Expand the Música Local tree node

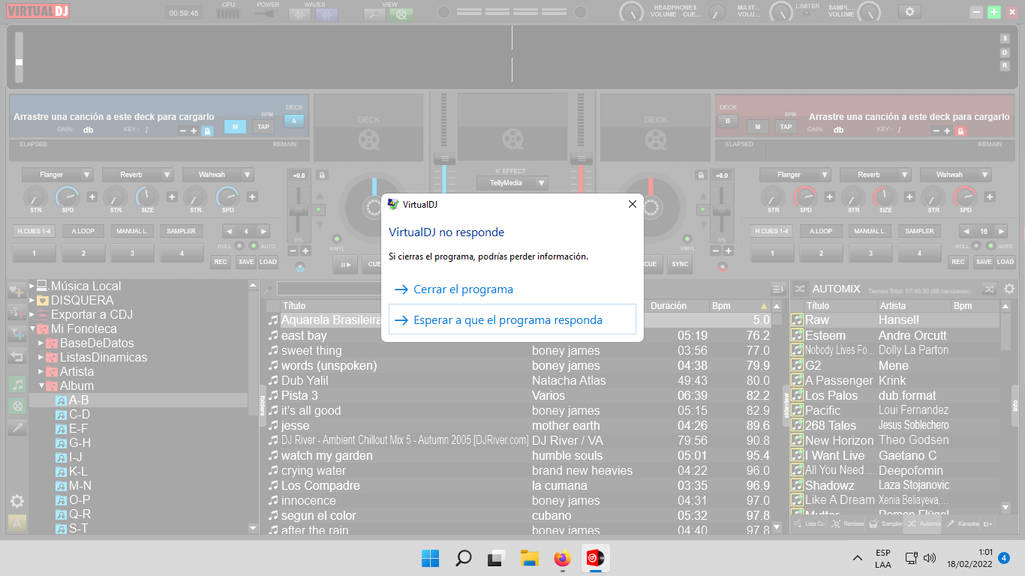click(32, 286)
